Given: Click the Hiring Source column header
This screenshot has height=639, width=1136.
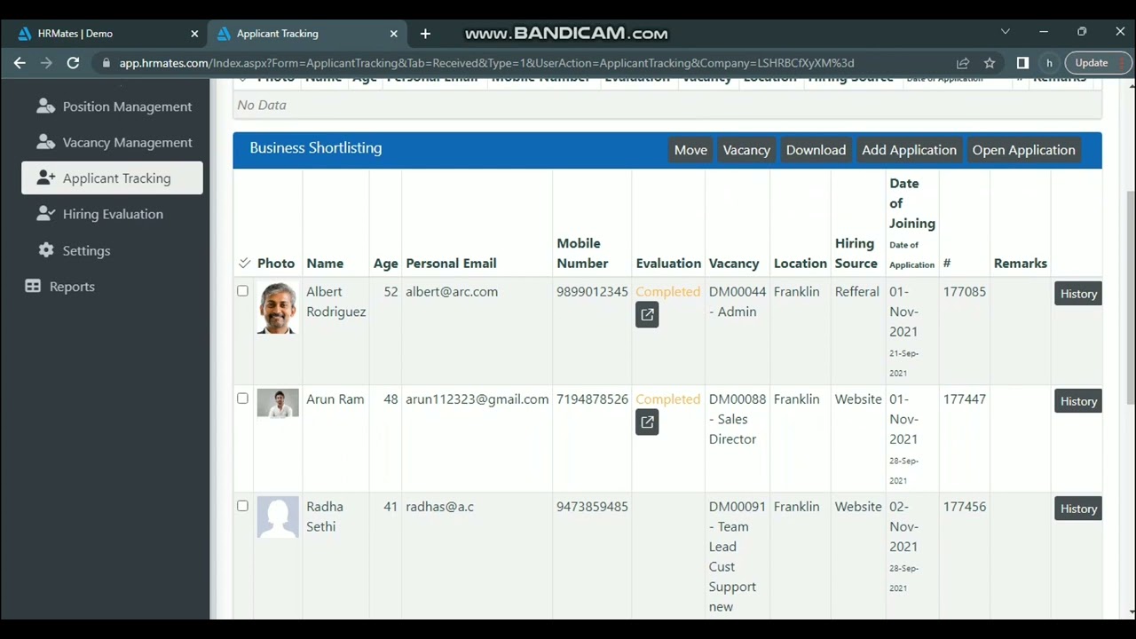Looking at the screenshot, I should click(856, 253).
